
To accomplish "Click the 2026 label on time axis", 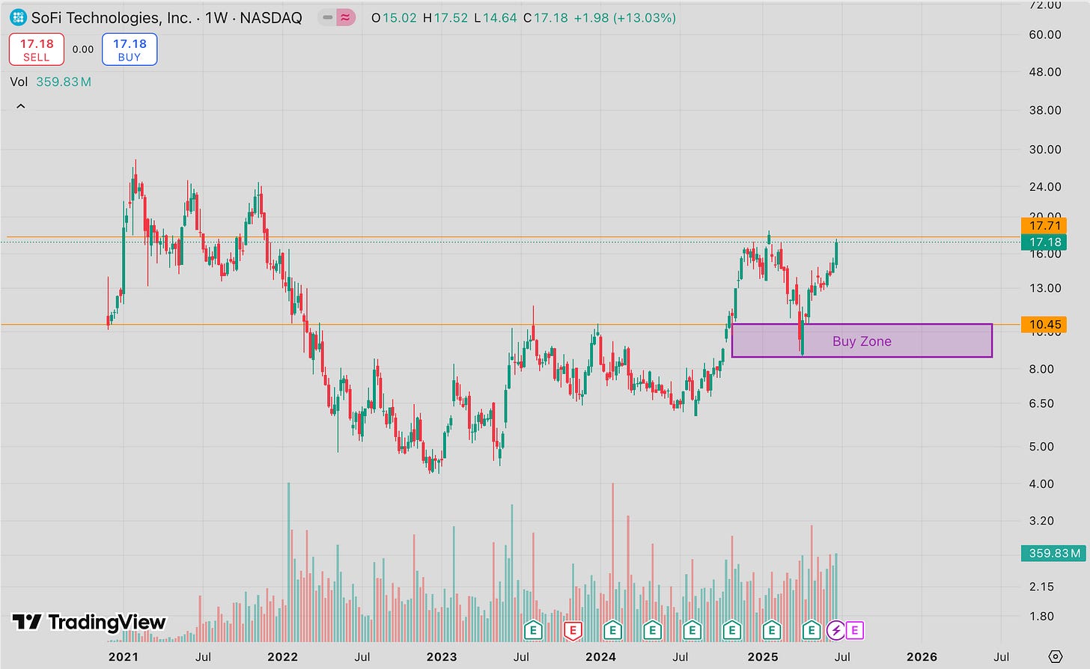I will pyautogui.click(x=922, y=657).
